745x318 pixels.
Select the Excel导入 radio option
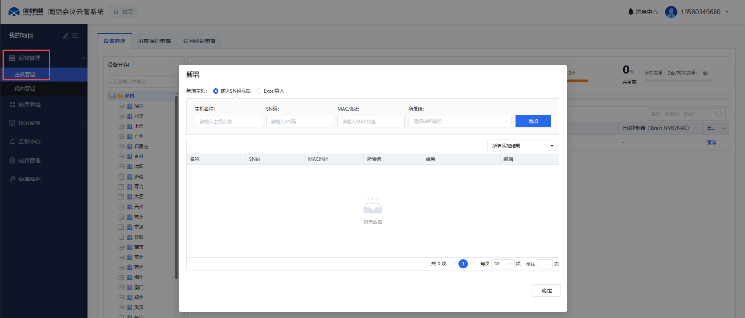[259, 91]
